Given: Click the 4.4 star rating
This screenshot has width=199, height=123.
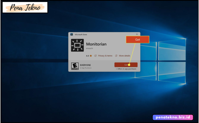Looking at the screenshot, I should [89, 56].
